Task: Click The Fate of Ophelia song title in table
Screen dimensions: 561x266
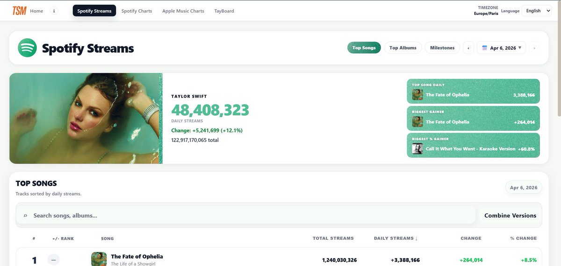Action: (137, 257)
